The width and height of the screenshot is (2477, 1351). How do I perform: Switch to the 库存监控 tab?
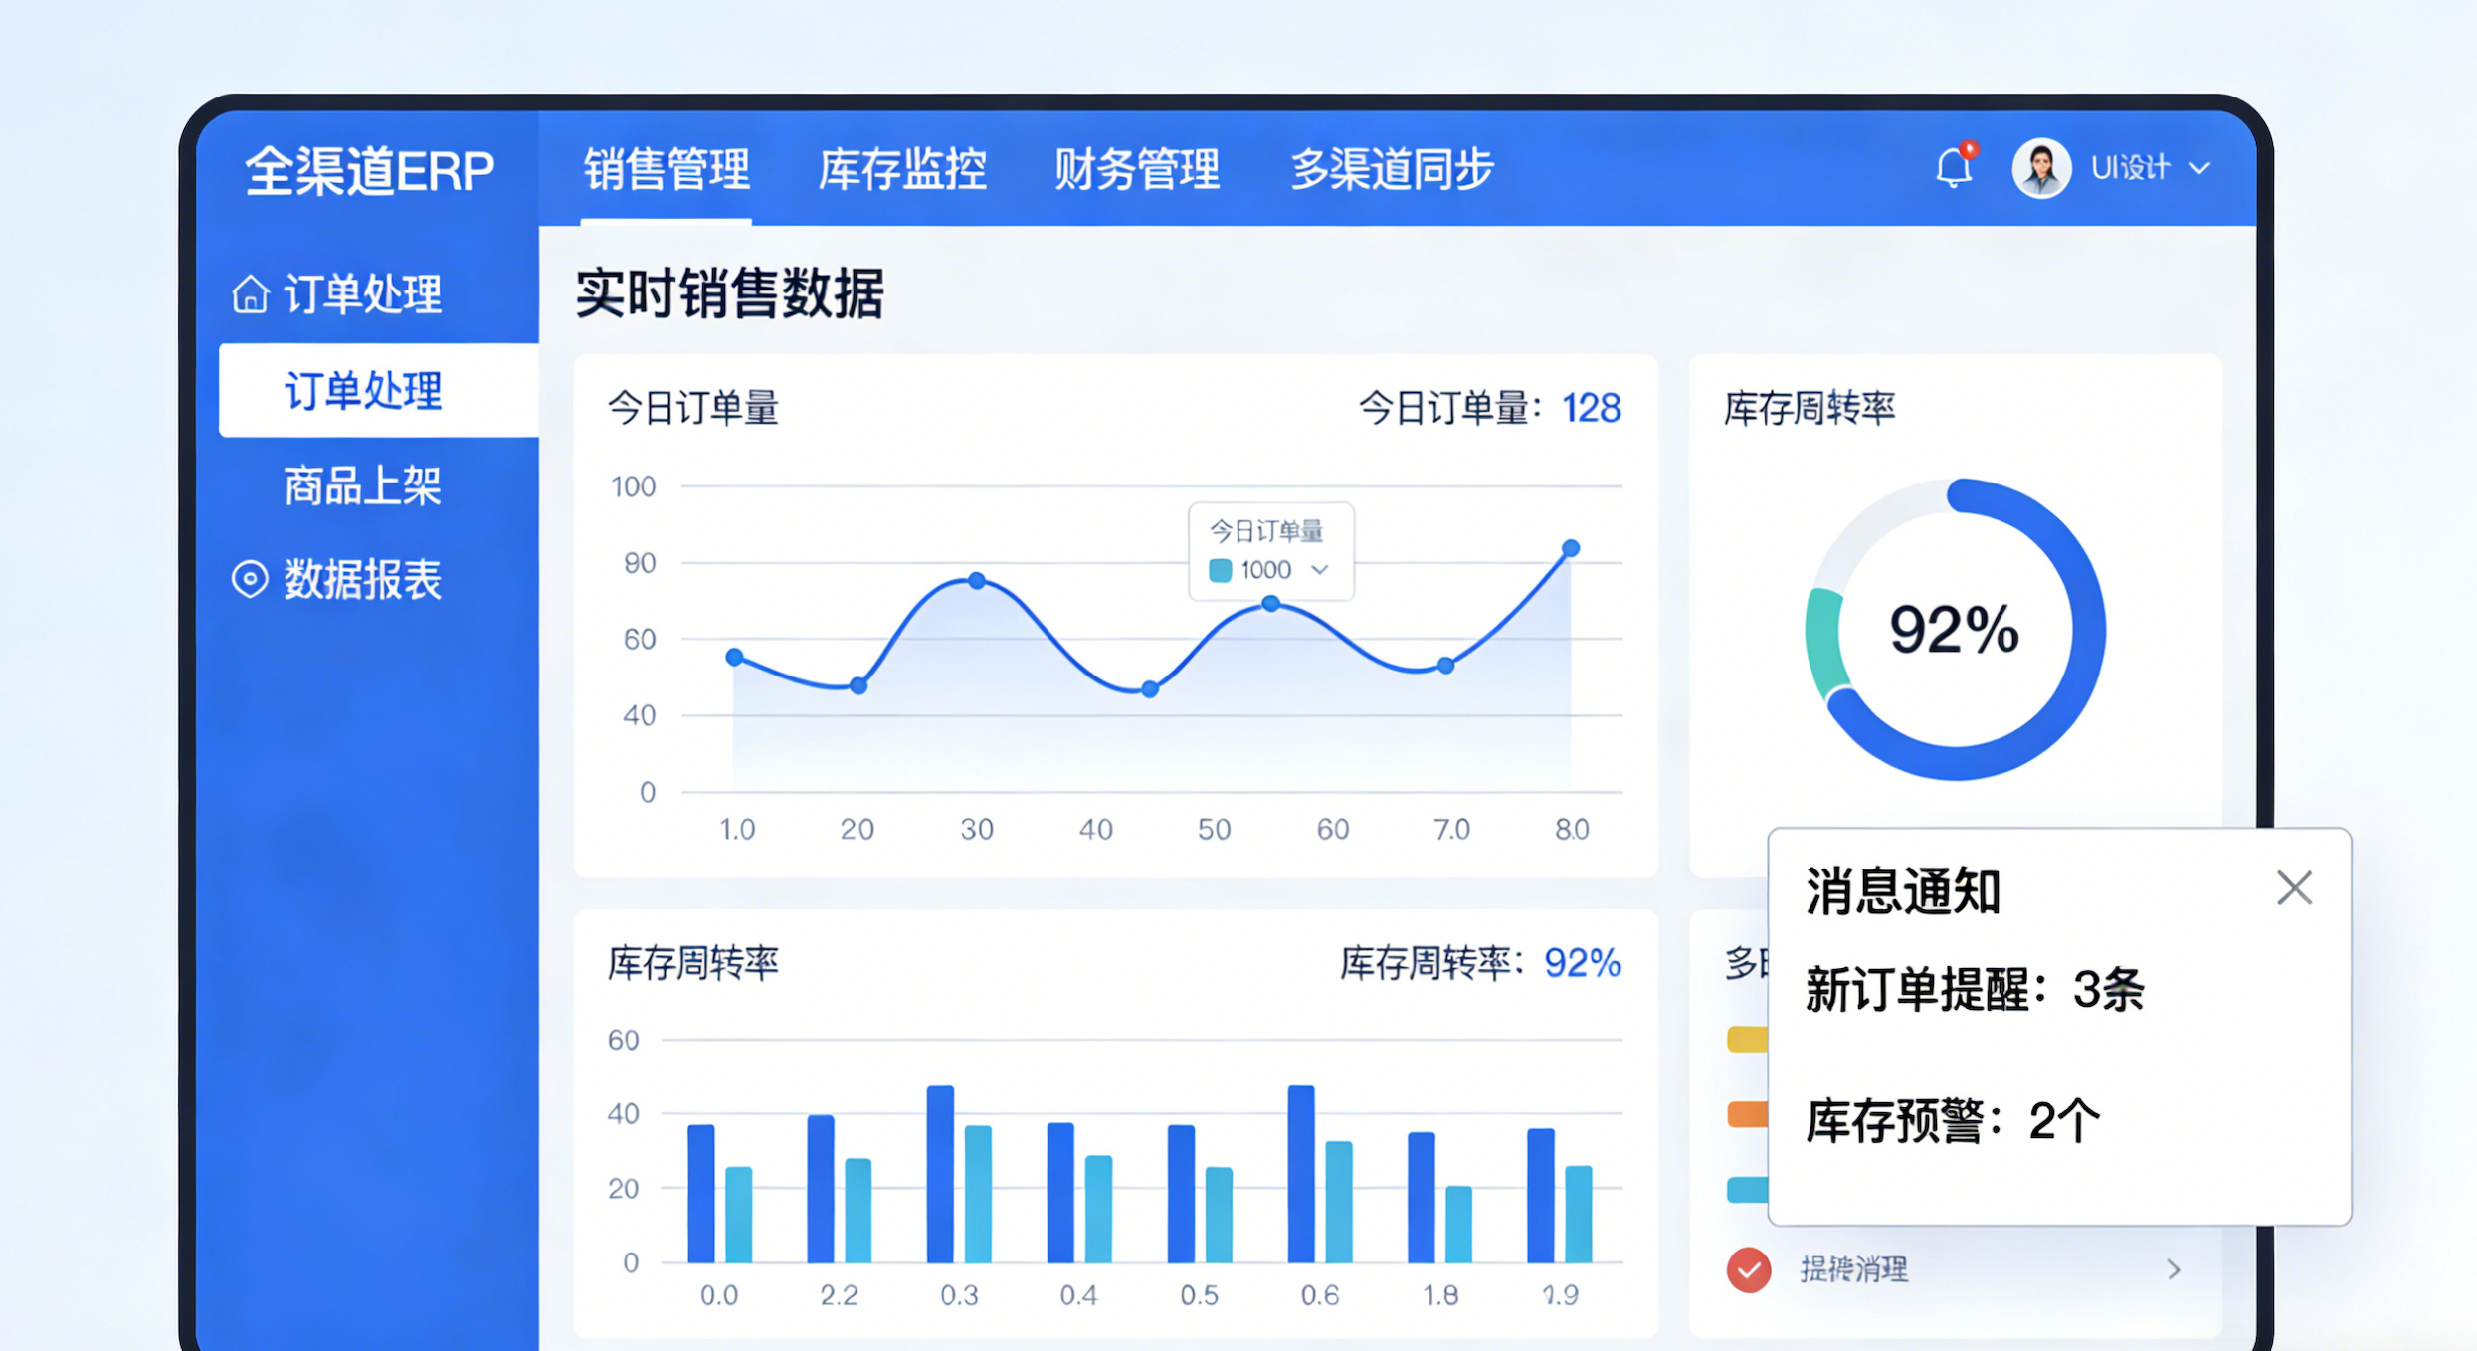click(901, 169)
